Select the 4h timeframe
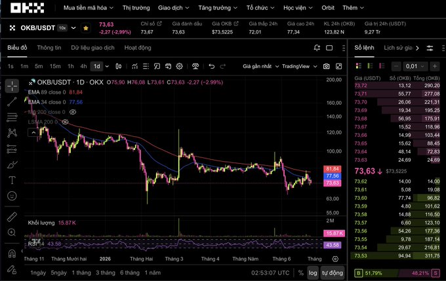Viewport: 446px width, 281px height. point(83,66)
